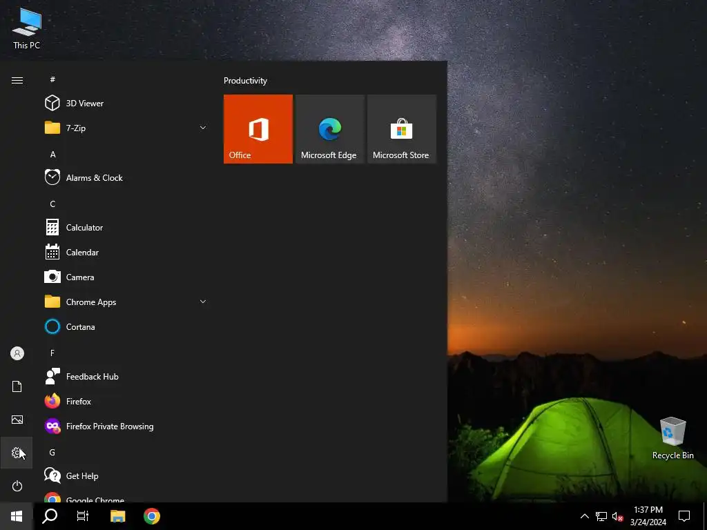Open the Office tile
Viewport: 707px width, 530px height.
point(258,129)
